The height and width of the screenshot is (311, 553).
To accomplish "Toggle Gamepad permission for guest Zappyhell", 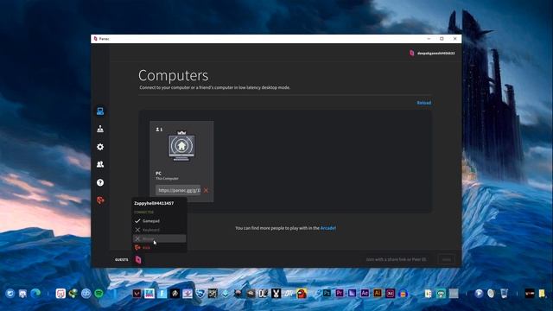I will [x=159, y=221].
